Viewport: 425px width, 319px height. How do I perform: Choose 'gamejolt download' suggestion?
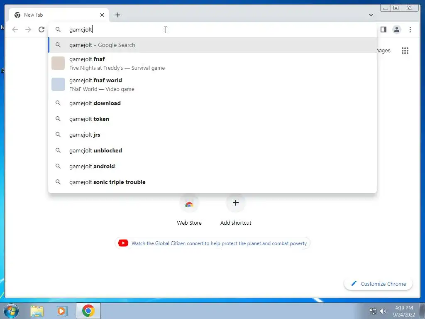point(212,103)
